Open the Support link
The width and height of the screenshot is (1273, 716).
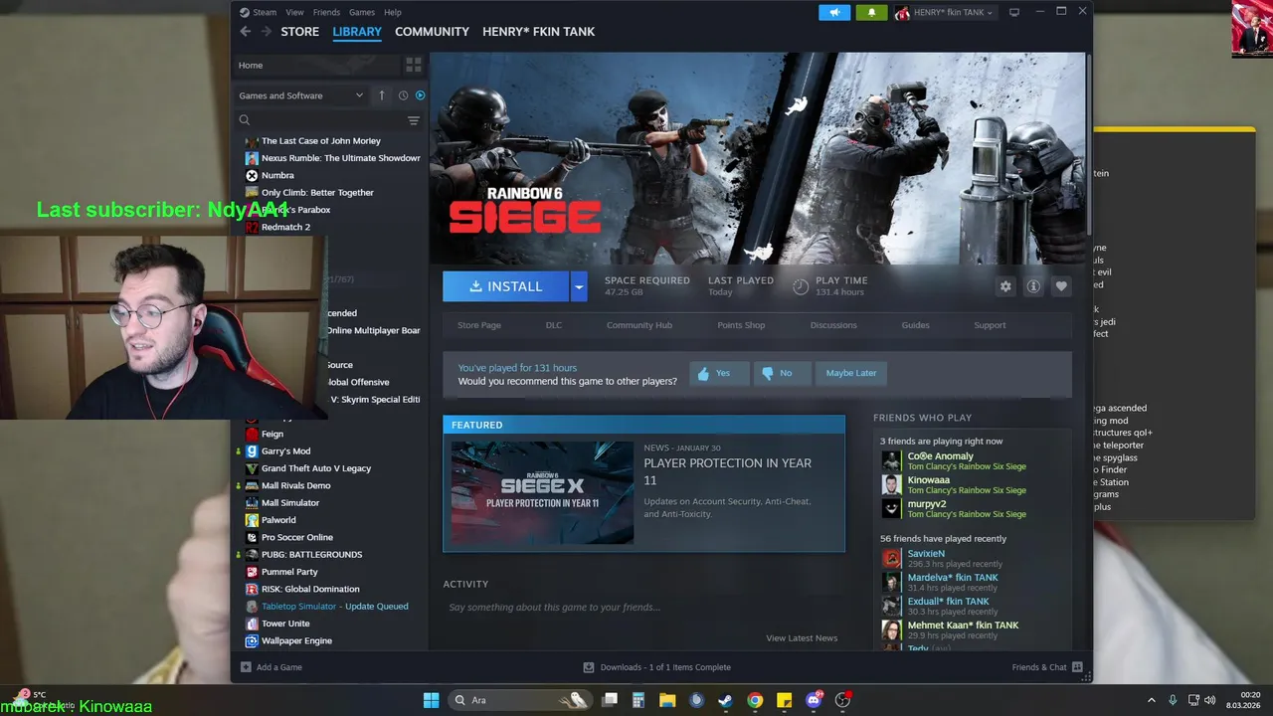pyautogui.click(x=990, y=325)
